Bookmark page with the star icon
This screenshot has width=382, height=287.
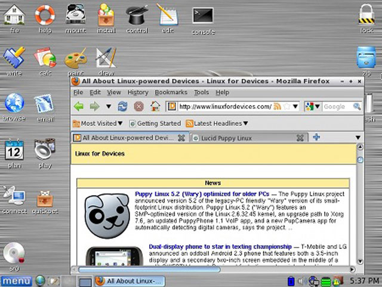tap(286, 106)
